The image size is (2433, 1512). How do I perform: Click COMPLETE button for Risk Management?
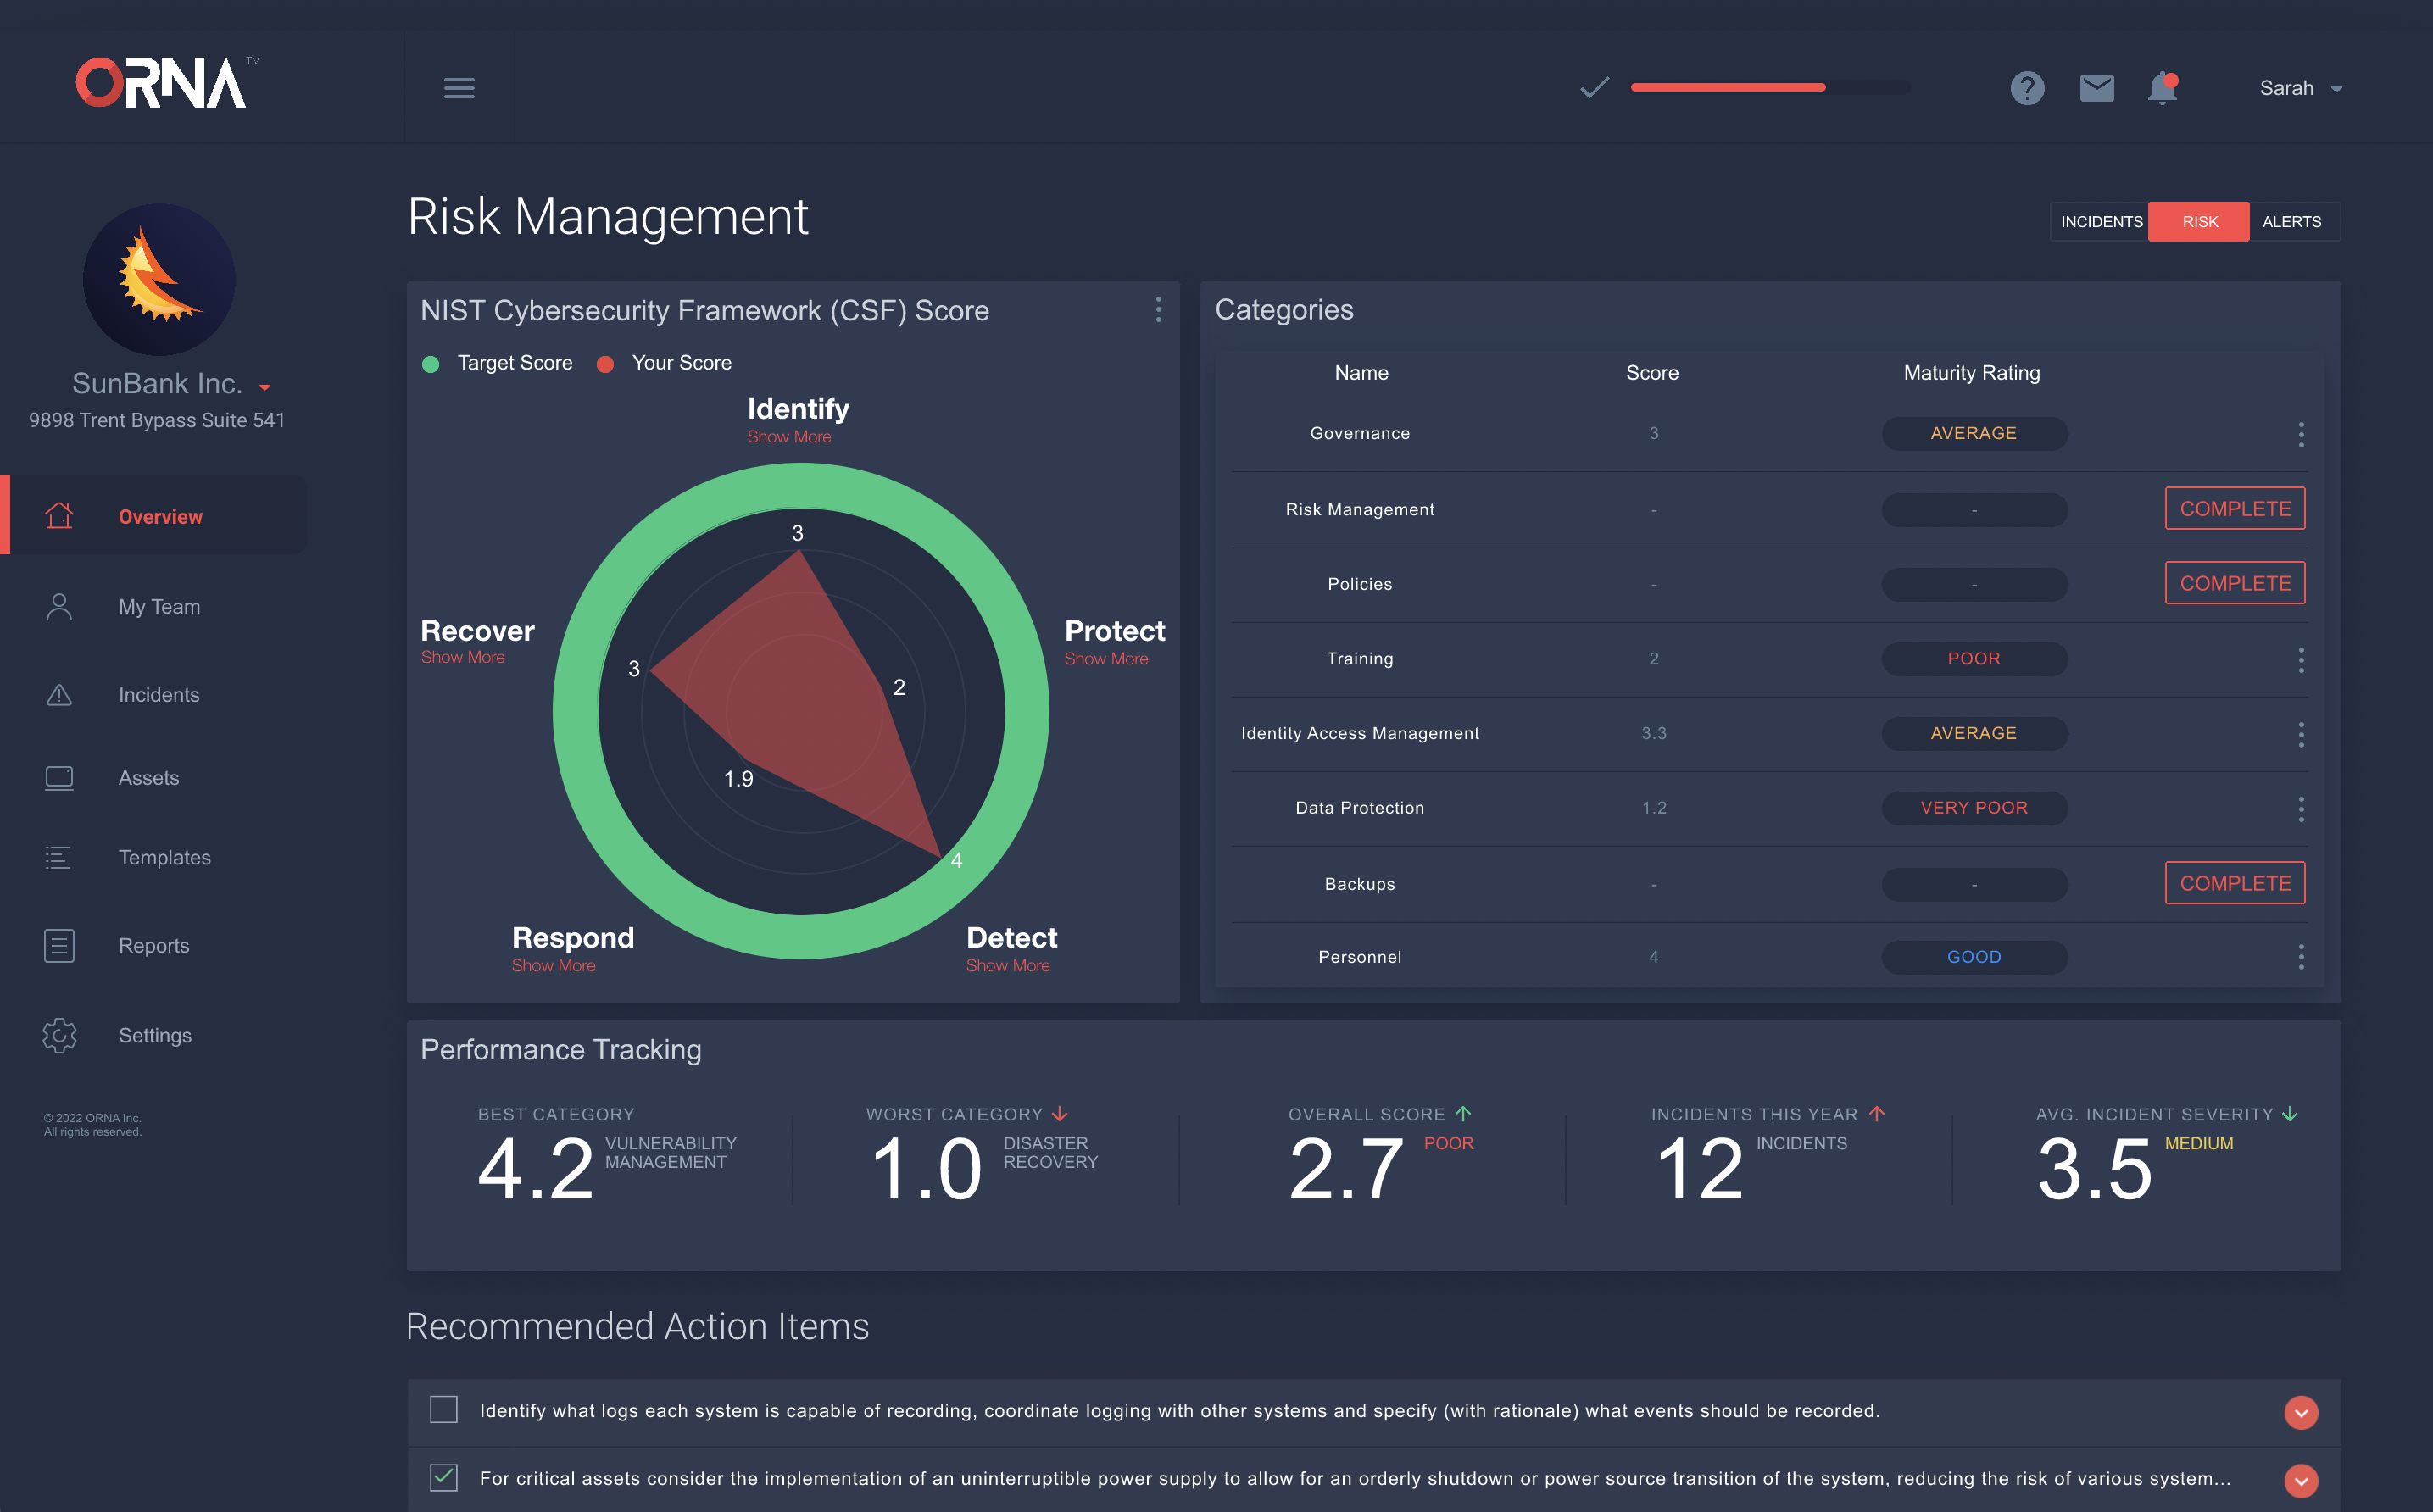[2234, 508]
